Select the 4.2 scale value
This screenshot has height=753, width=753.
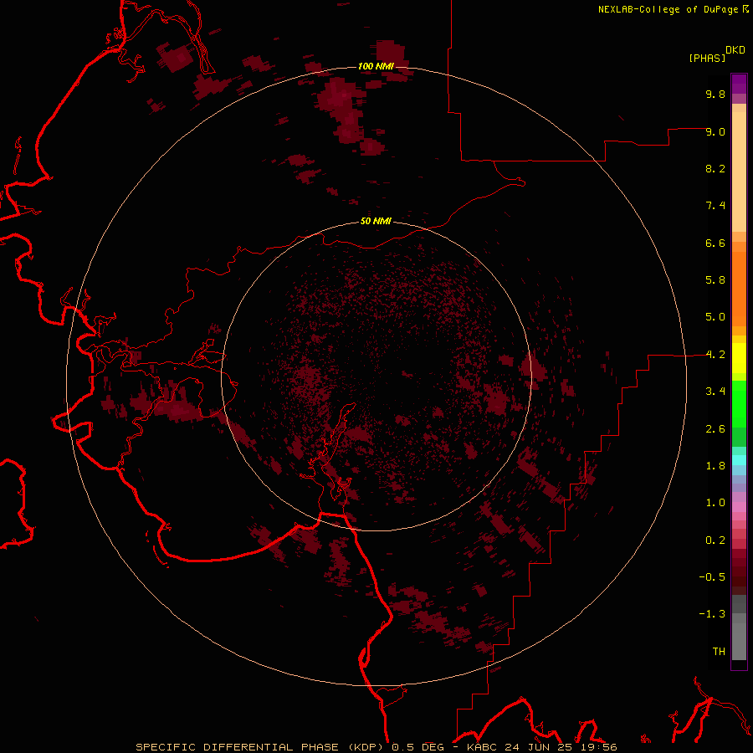coord(715,355)
